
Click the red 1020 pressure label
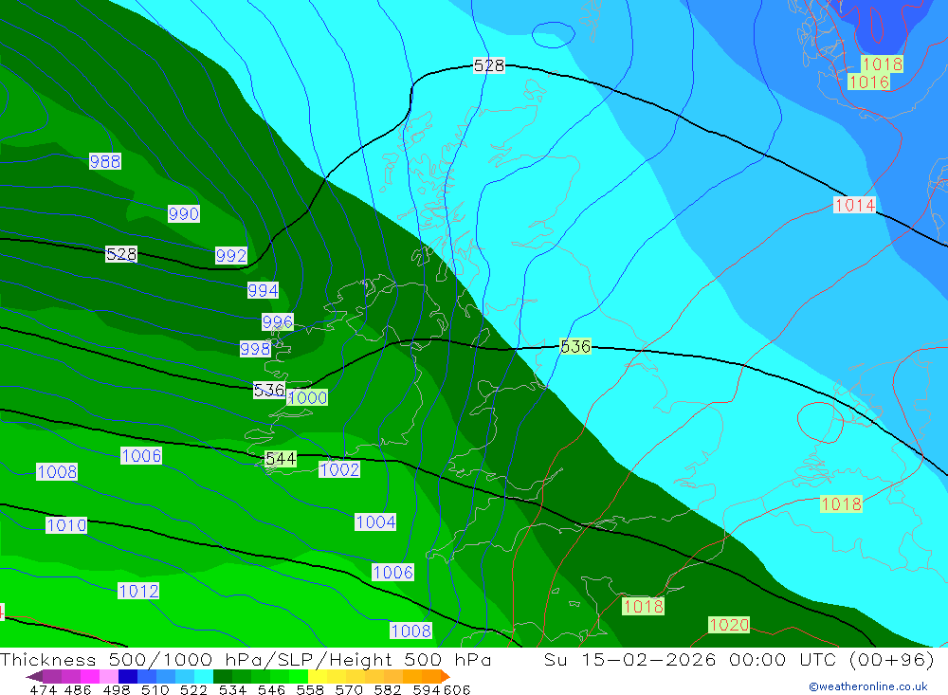coord(729,625)
